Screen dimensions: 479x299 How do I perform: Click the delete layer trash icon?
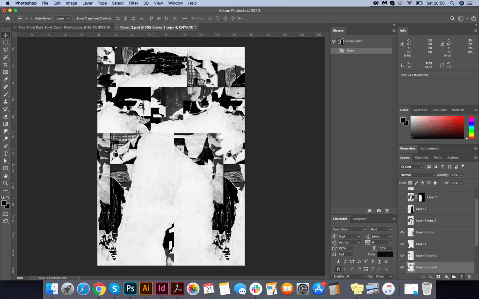pos(469,277)
